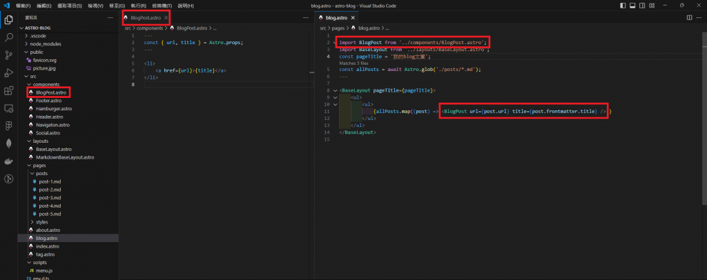Viewport: 707px width, 280px height.
Task: Close the blog.astro tab
Action: tap(353, 17)
